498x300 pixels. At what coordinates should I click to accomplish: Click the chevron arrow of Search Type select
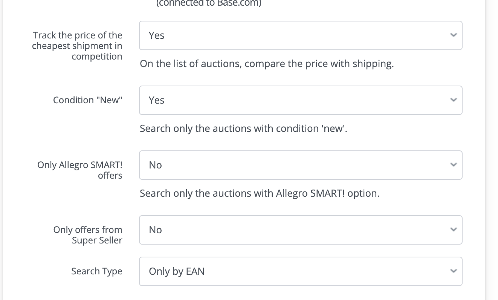point(454,271)
